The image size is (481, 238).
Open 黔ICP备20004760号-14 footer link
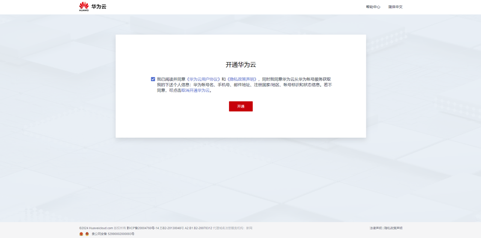point(143,228)
